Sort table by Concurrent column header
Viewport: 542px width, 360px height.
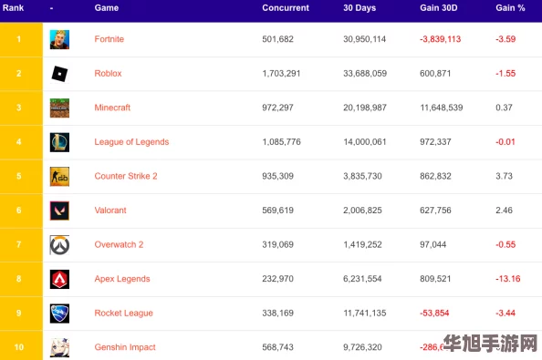[x=286, y=8]
